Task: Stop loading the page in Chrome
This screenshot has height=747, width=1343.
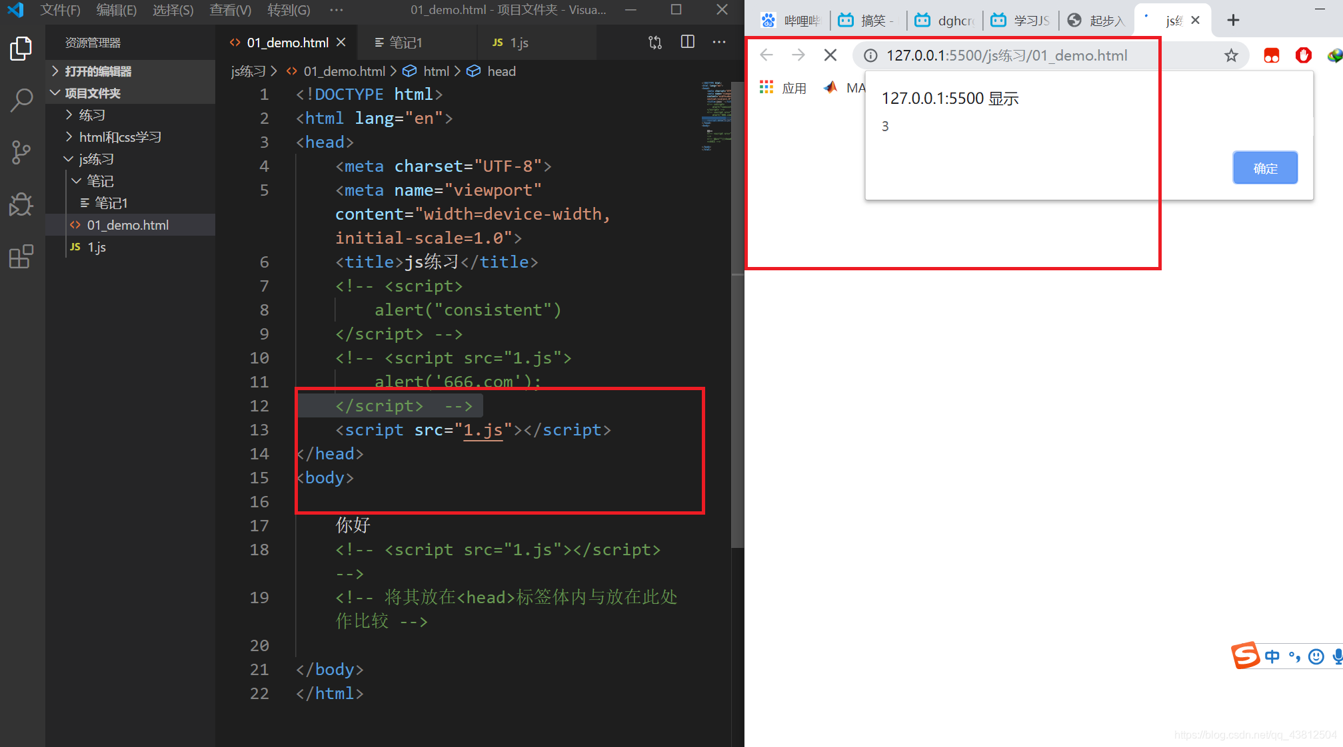Action: click(830, 55)
